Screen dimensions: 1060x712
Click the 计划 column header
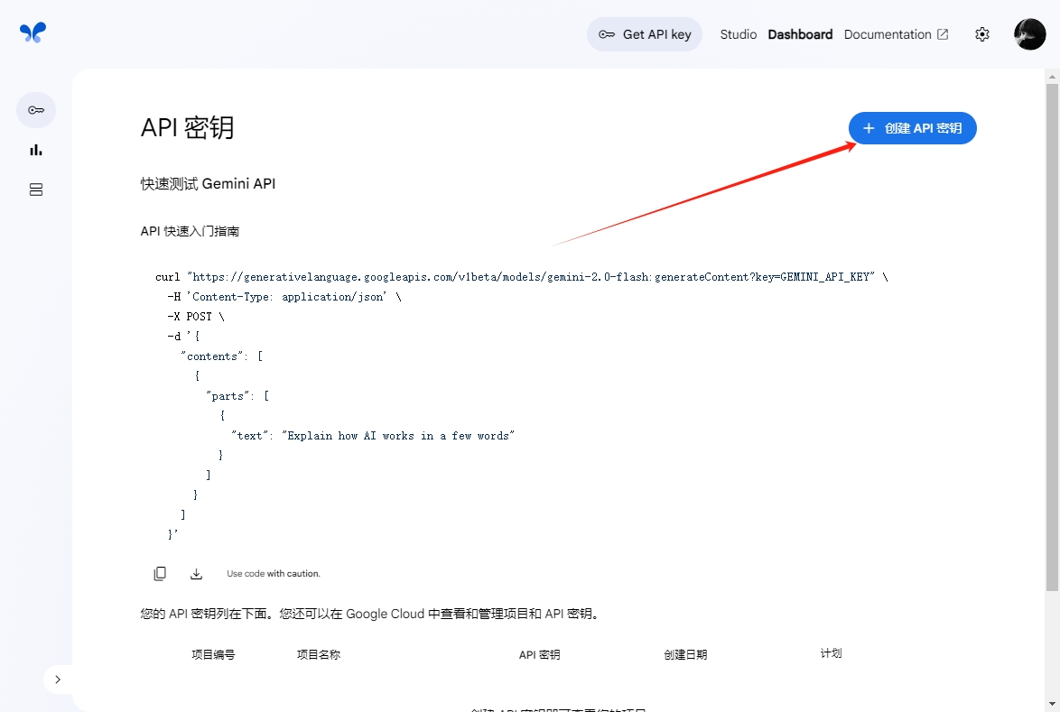point(831,653)
